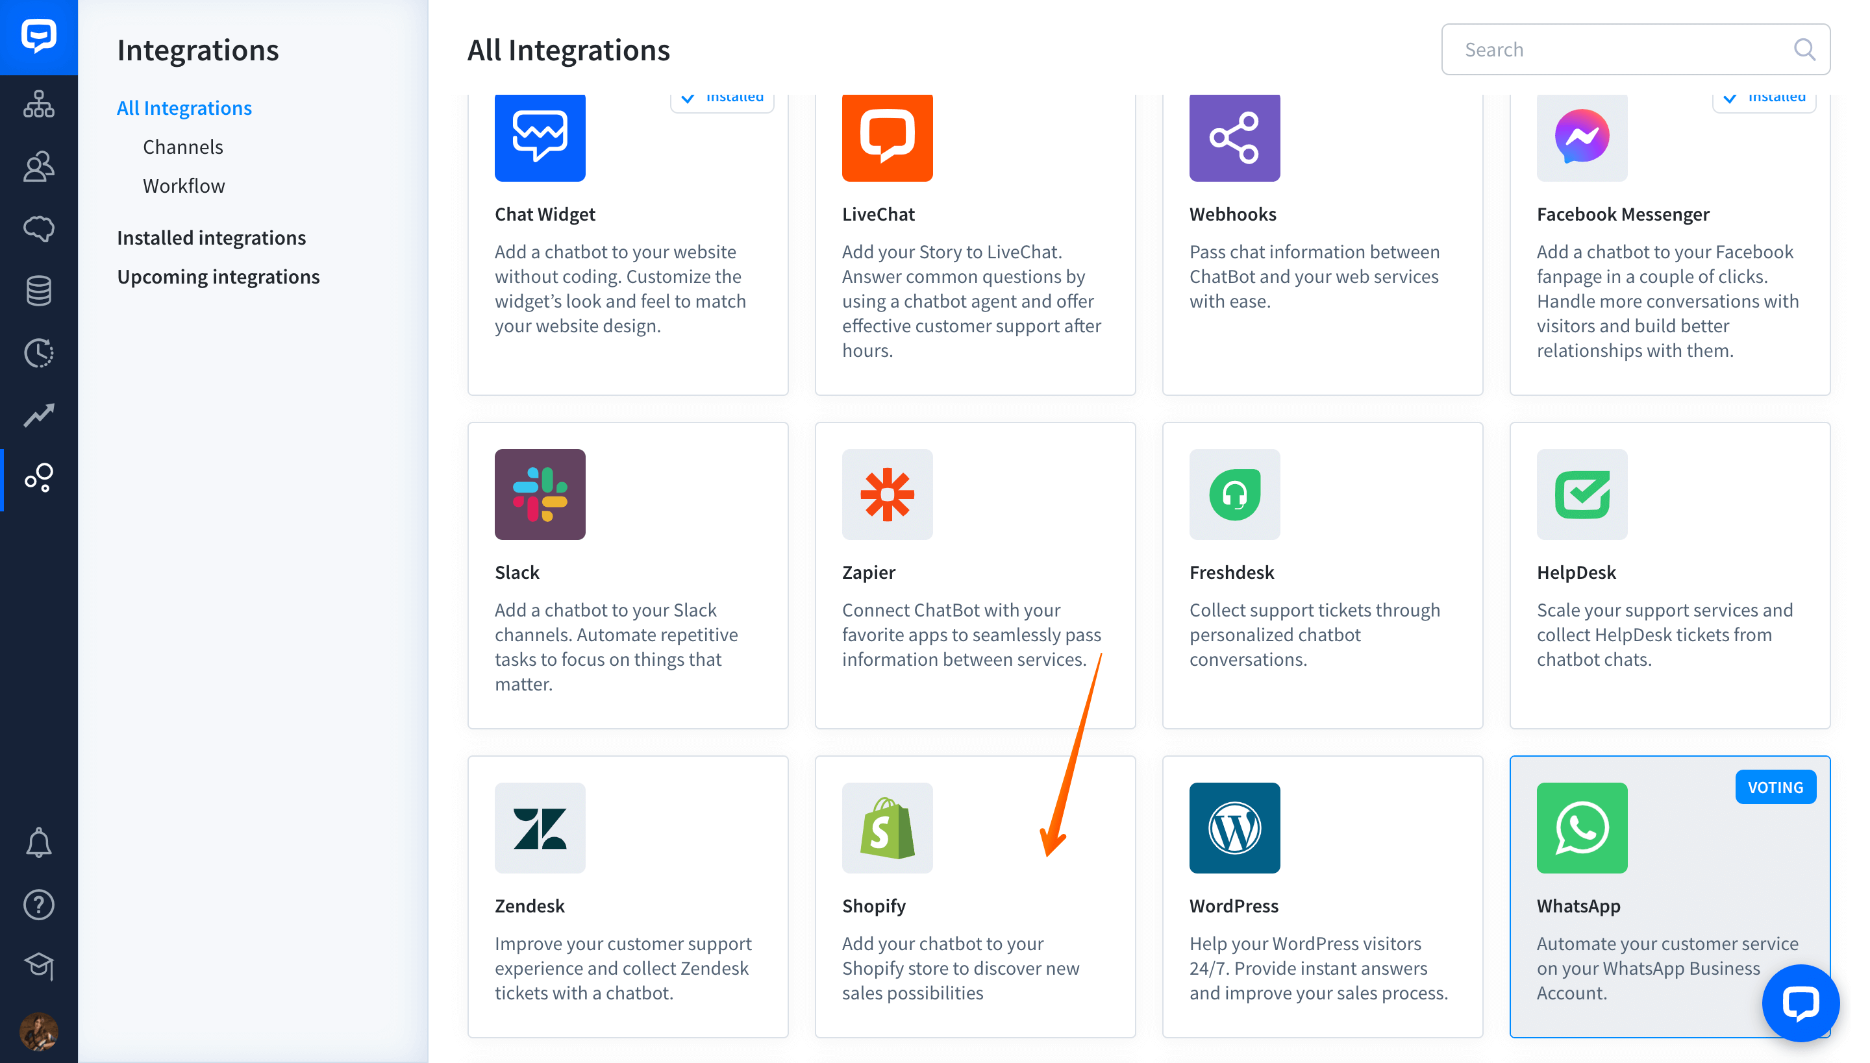Open the Zapier integration title
The height and width of the screenshot is (1063, 1870).
tap(867, 572)
